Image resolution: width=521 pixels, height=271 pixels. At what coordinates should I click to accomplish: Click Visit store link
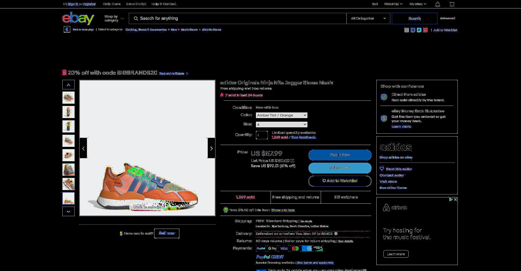click(x=388, y=182)
